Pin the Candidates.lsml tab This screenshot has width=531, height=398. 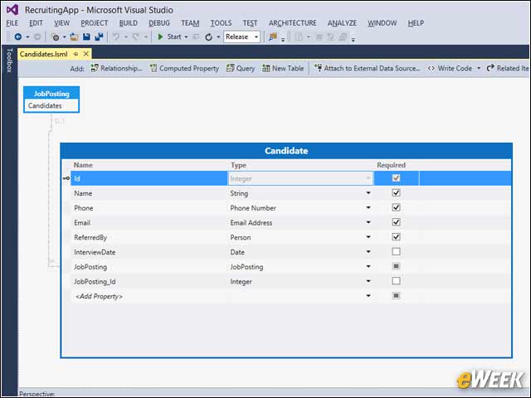pos(76,54)
